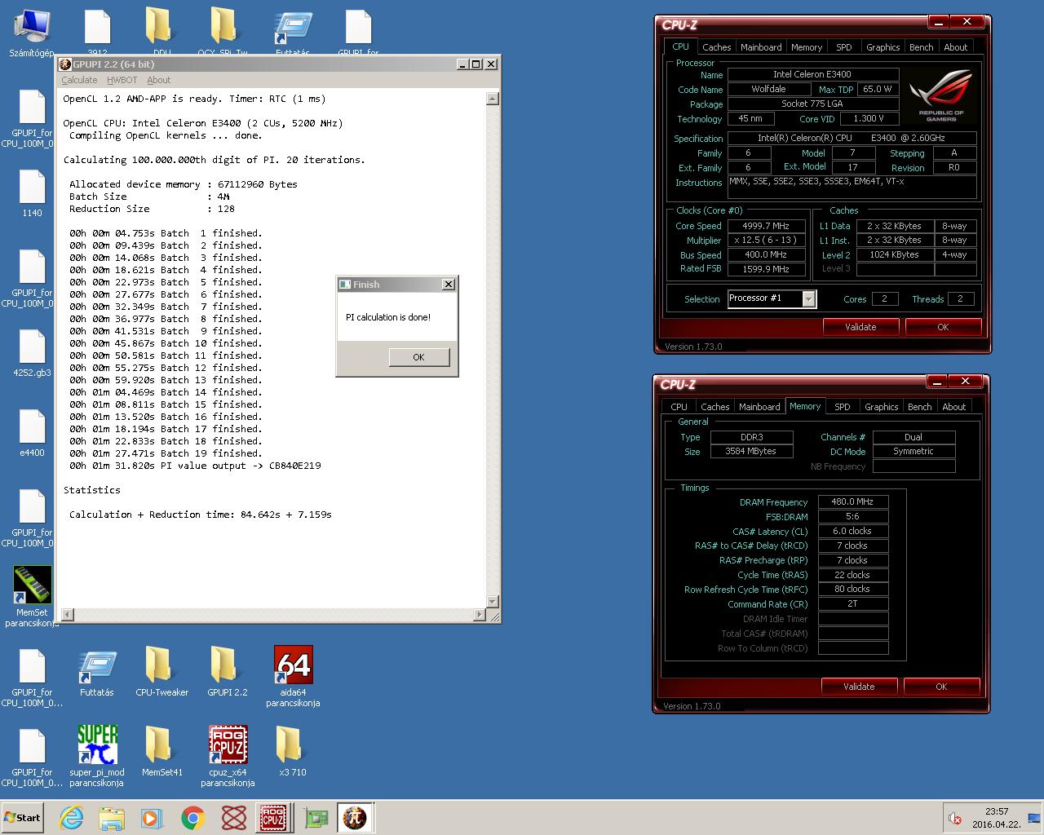Open Windows Explorer from the taskbar
This screenshot has height=835, width=1044.
tap(112, 818)
